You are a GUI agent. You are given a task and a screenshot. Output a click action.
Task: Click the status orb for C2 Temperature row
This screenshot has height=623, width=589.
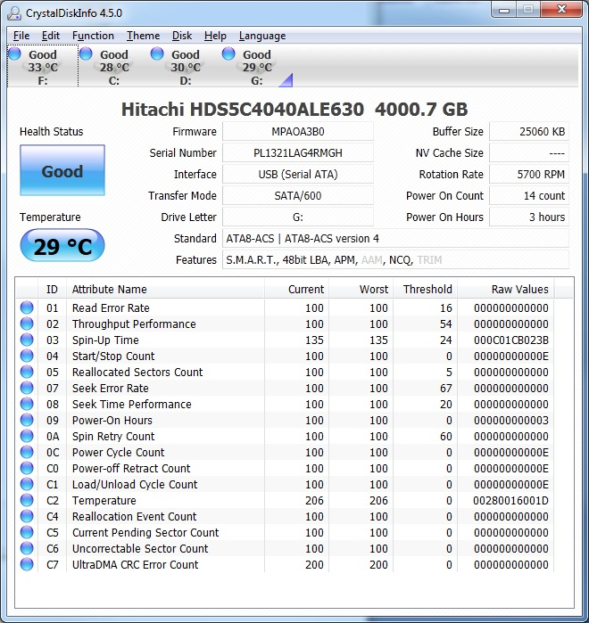(27, 500)
